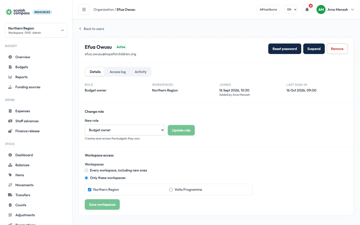Go back to users list
Screen dimensions: 360x225
(92, 29)
